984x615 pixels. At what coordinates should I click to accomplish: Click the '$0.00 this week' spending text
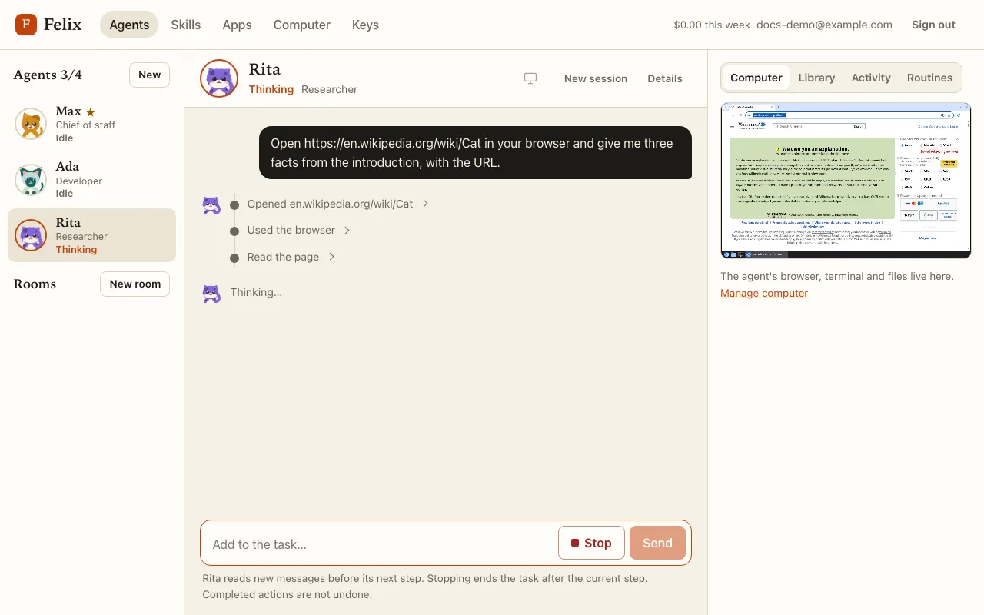(712, 25)
